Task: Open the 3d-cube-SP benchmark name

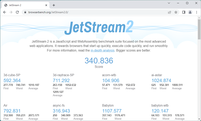Action: click(12, 75)
